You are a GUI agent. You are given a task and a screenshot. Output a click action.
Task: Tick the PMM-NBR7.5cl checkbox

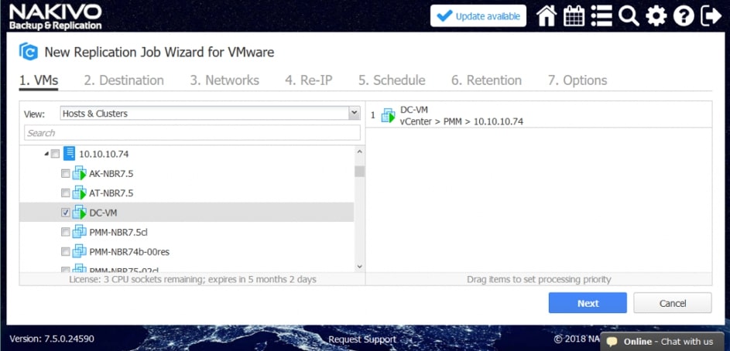pos(66,232)
